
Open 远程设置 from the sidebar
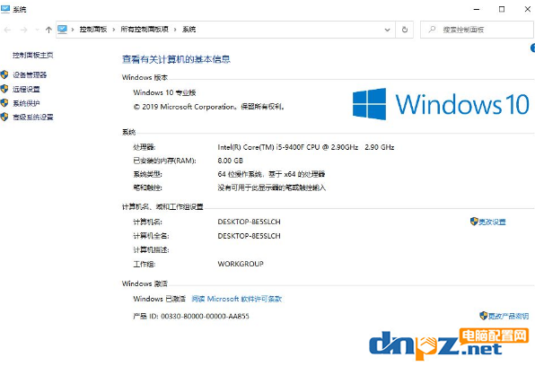pos(26,90)
